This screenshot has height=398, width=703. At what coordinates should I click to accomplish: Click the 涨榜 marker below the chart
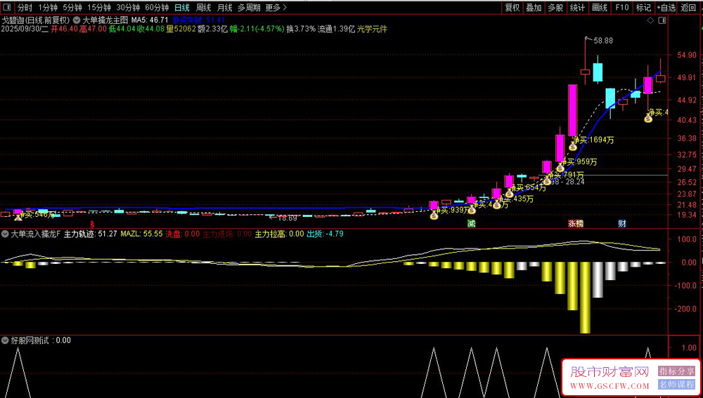tap(575, 223)
